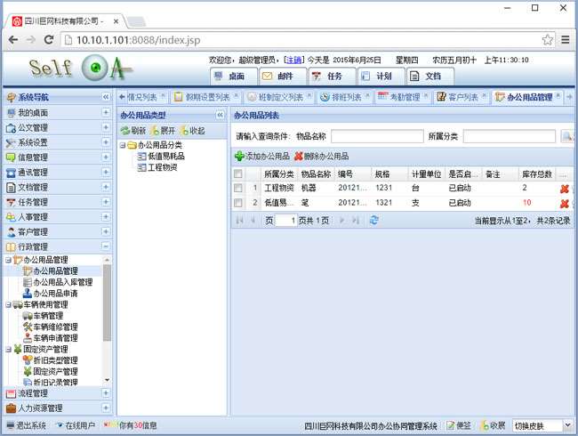Screen dimensions: 578x436
Task: Open the 邮件 top menu tab
Action: pyautogui.click(x=281, y=77)
